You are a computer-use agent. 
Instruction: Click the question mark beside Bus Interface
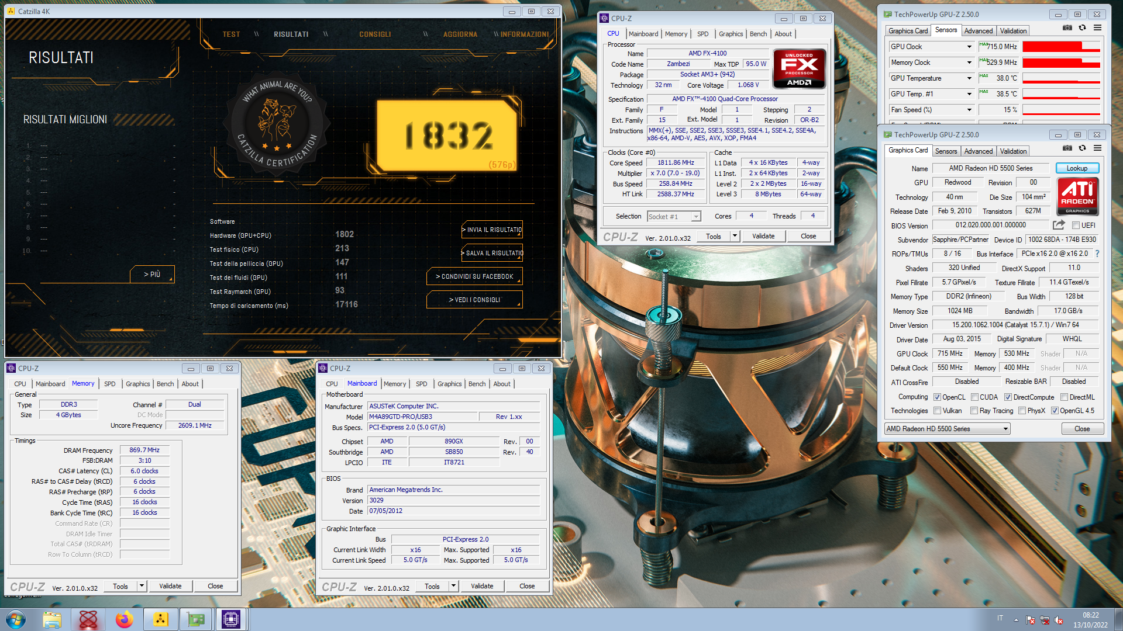tap(1097, 254)
